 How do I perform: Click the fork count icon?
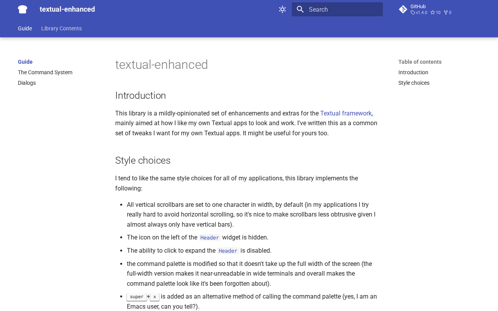click(446, 13)
